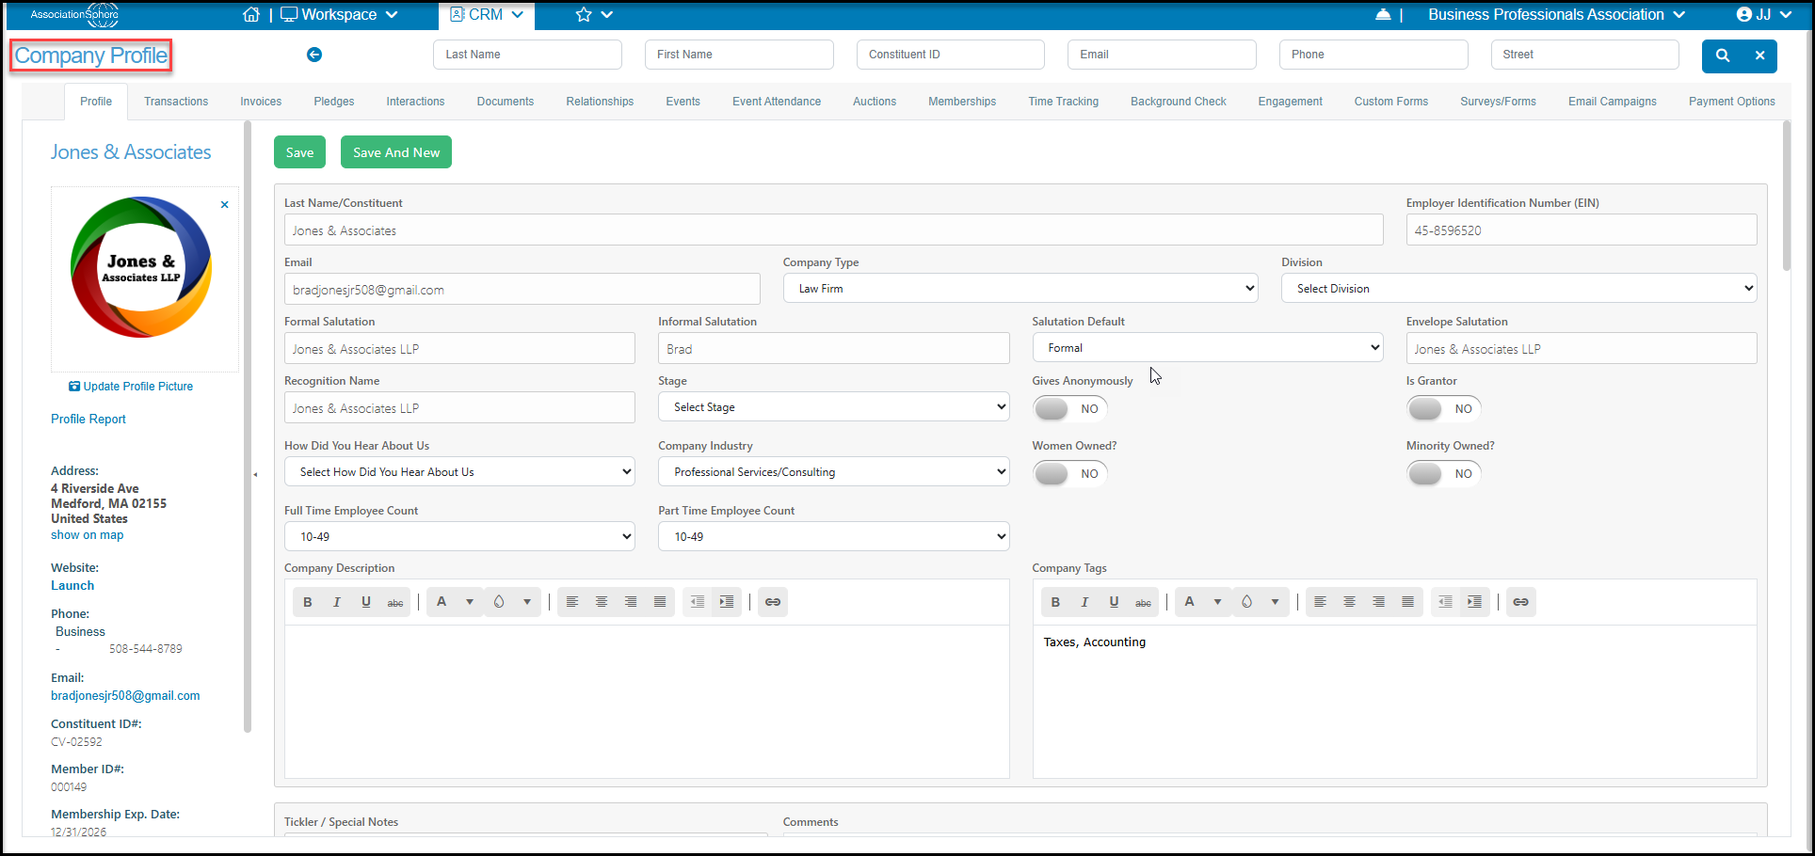Image resolution: width=1815 pixels, height=856 pixels.
Task: Apply italic in Company Description editor
Action: click(x=336, y=602)
